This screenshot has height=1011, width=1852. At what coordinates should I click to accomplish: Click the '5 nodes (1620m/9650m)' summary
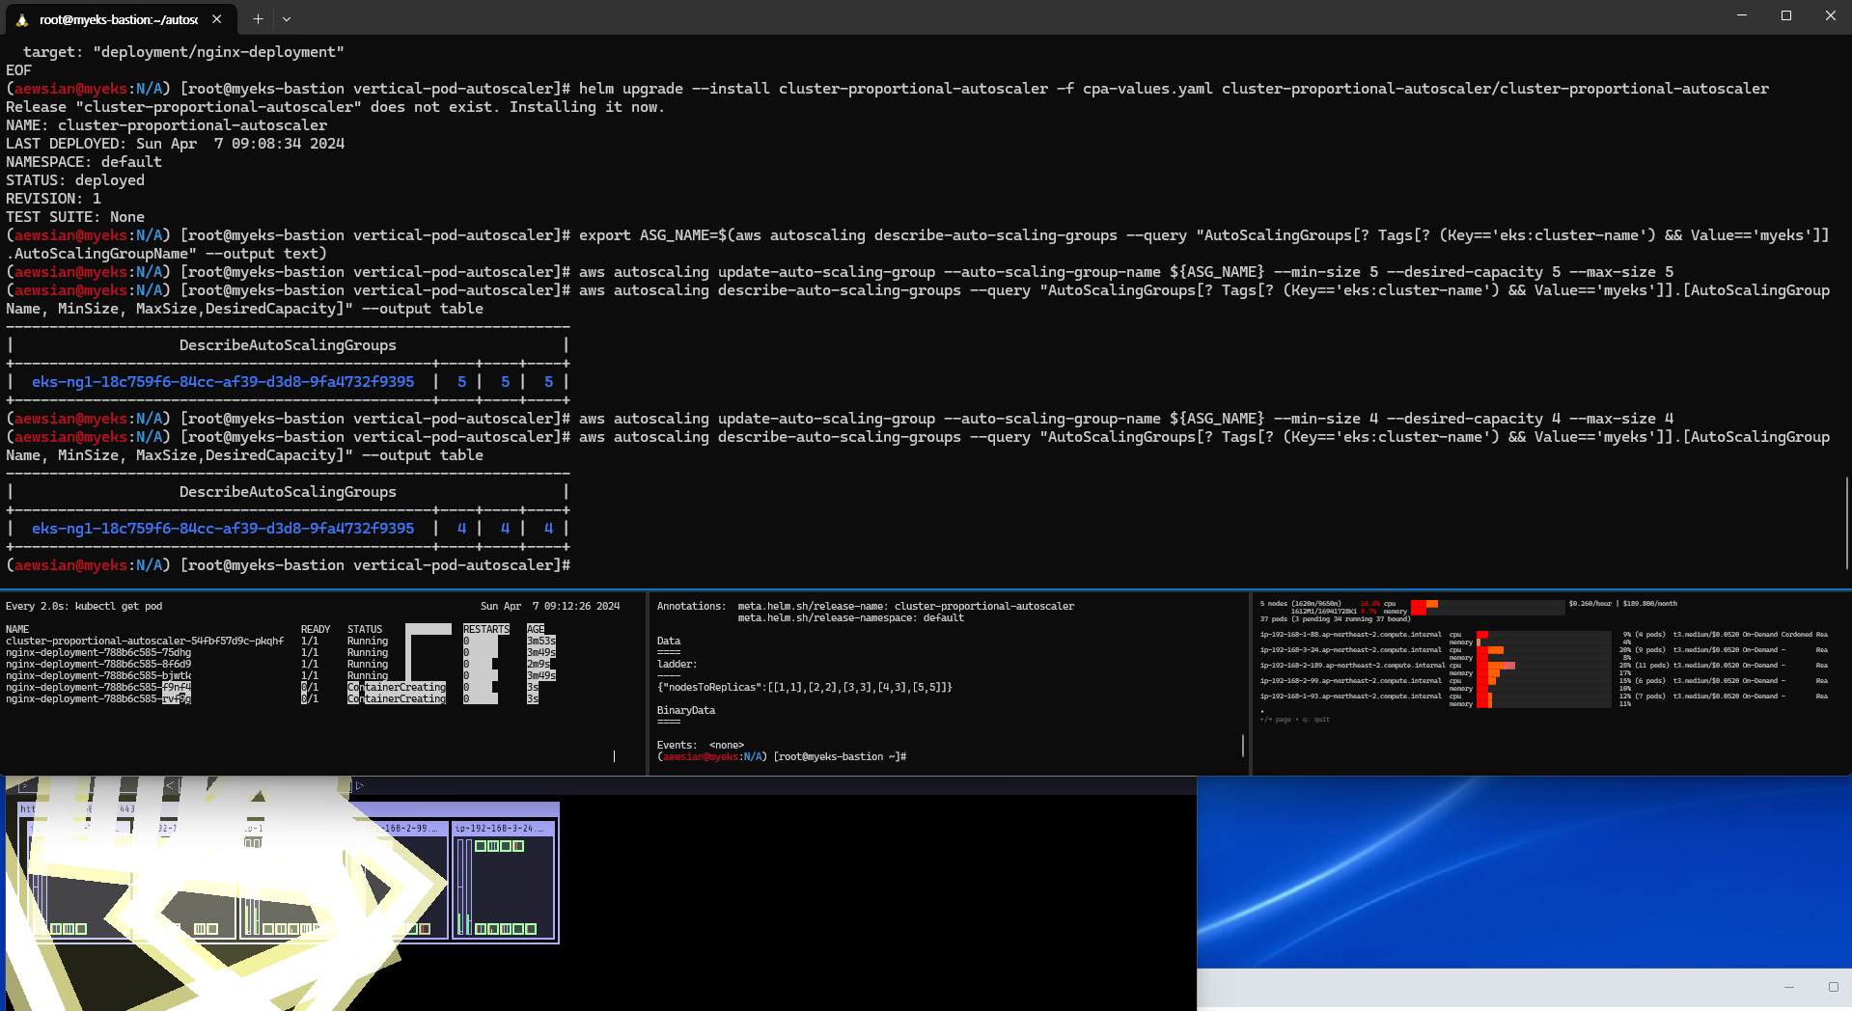(x=1301, y=604)
